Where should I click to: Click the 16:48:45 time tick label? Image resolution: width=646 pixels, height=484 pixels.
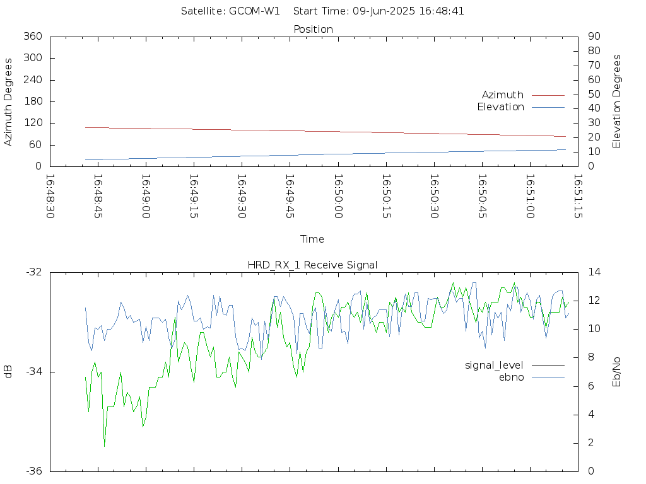pos(98,197)
